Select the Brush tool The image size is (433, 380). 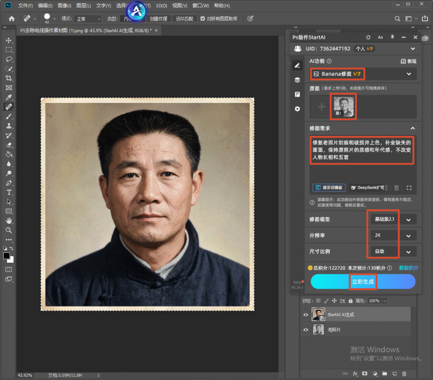9,117
